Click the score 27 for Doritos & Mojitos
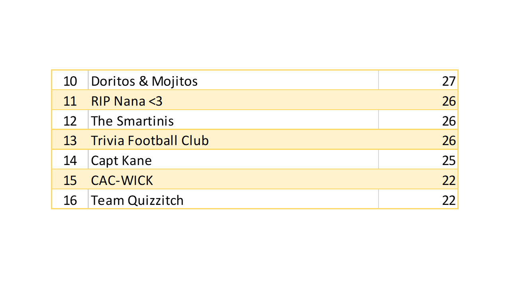510x287 pixels. 449,81
